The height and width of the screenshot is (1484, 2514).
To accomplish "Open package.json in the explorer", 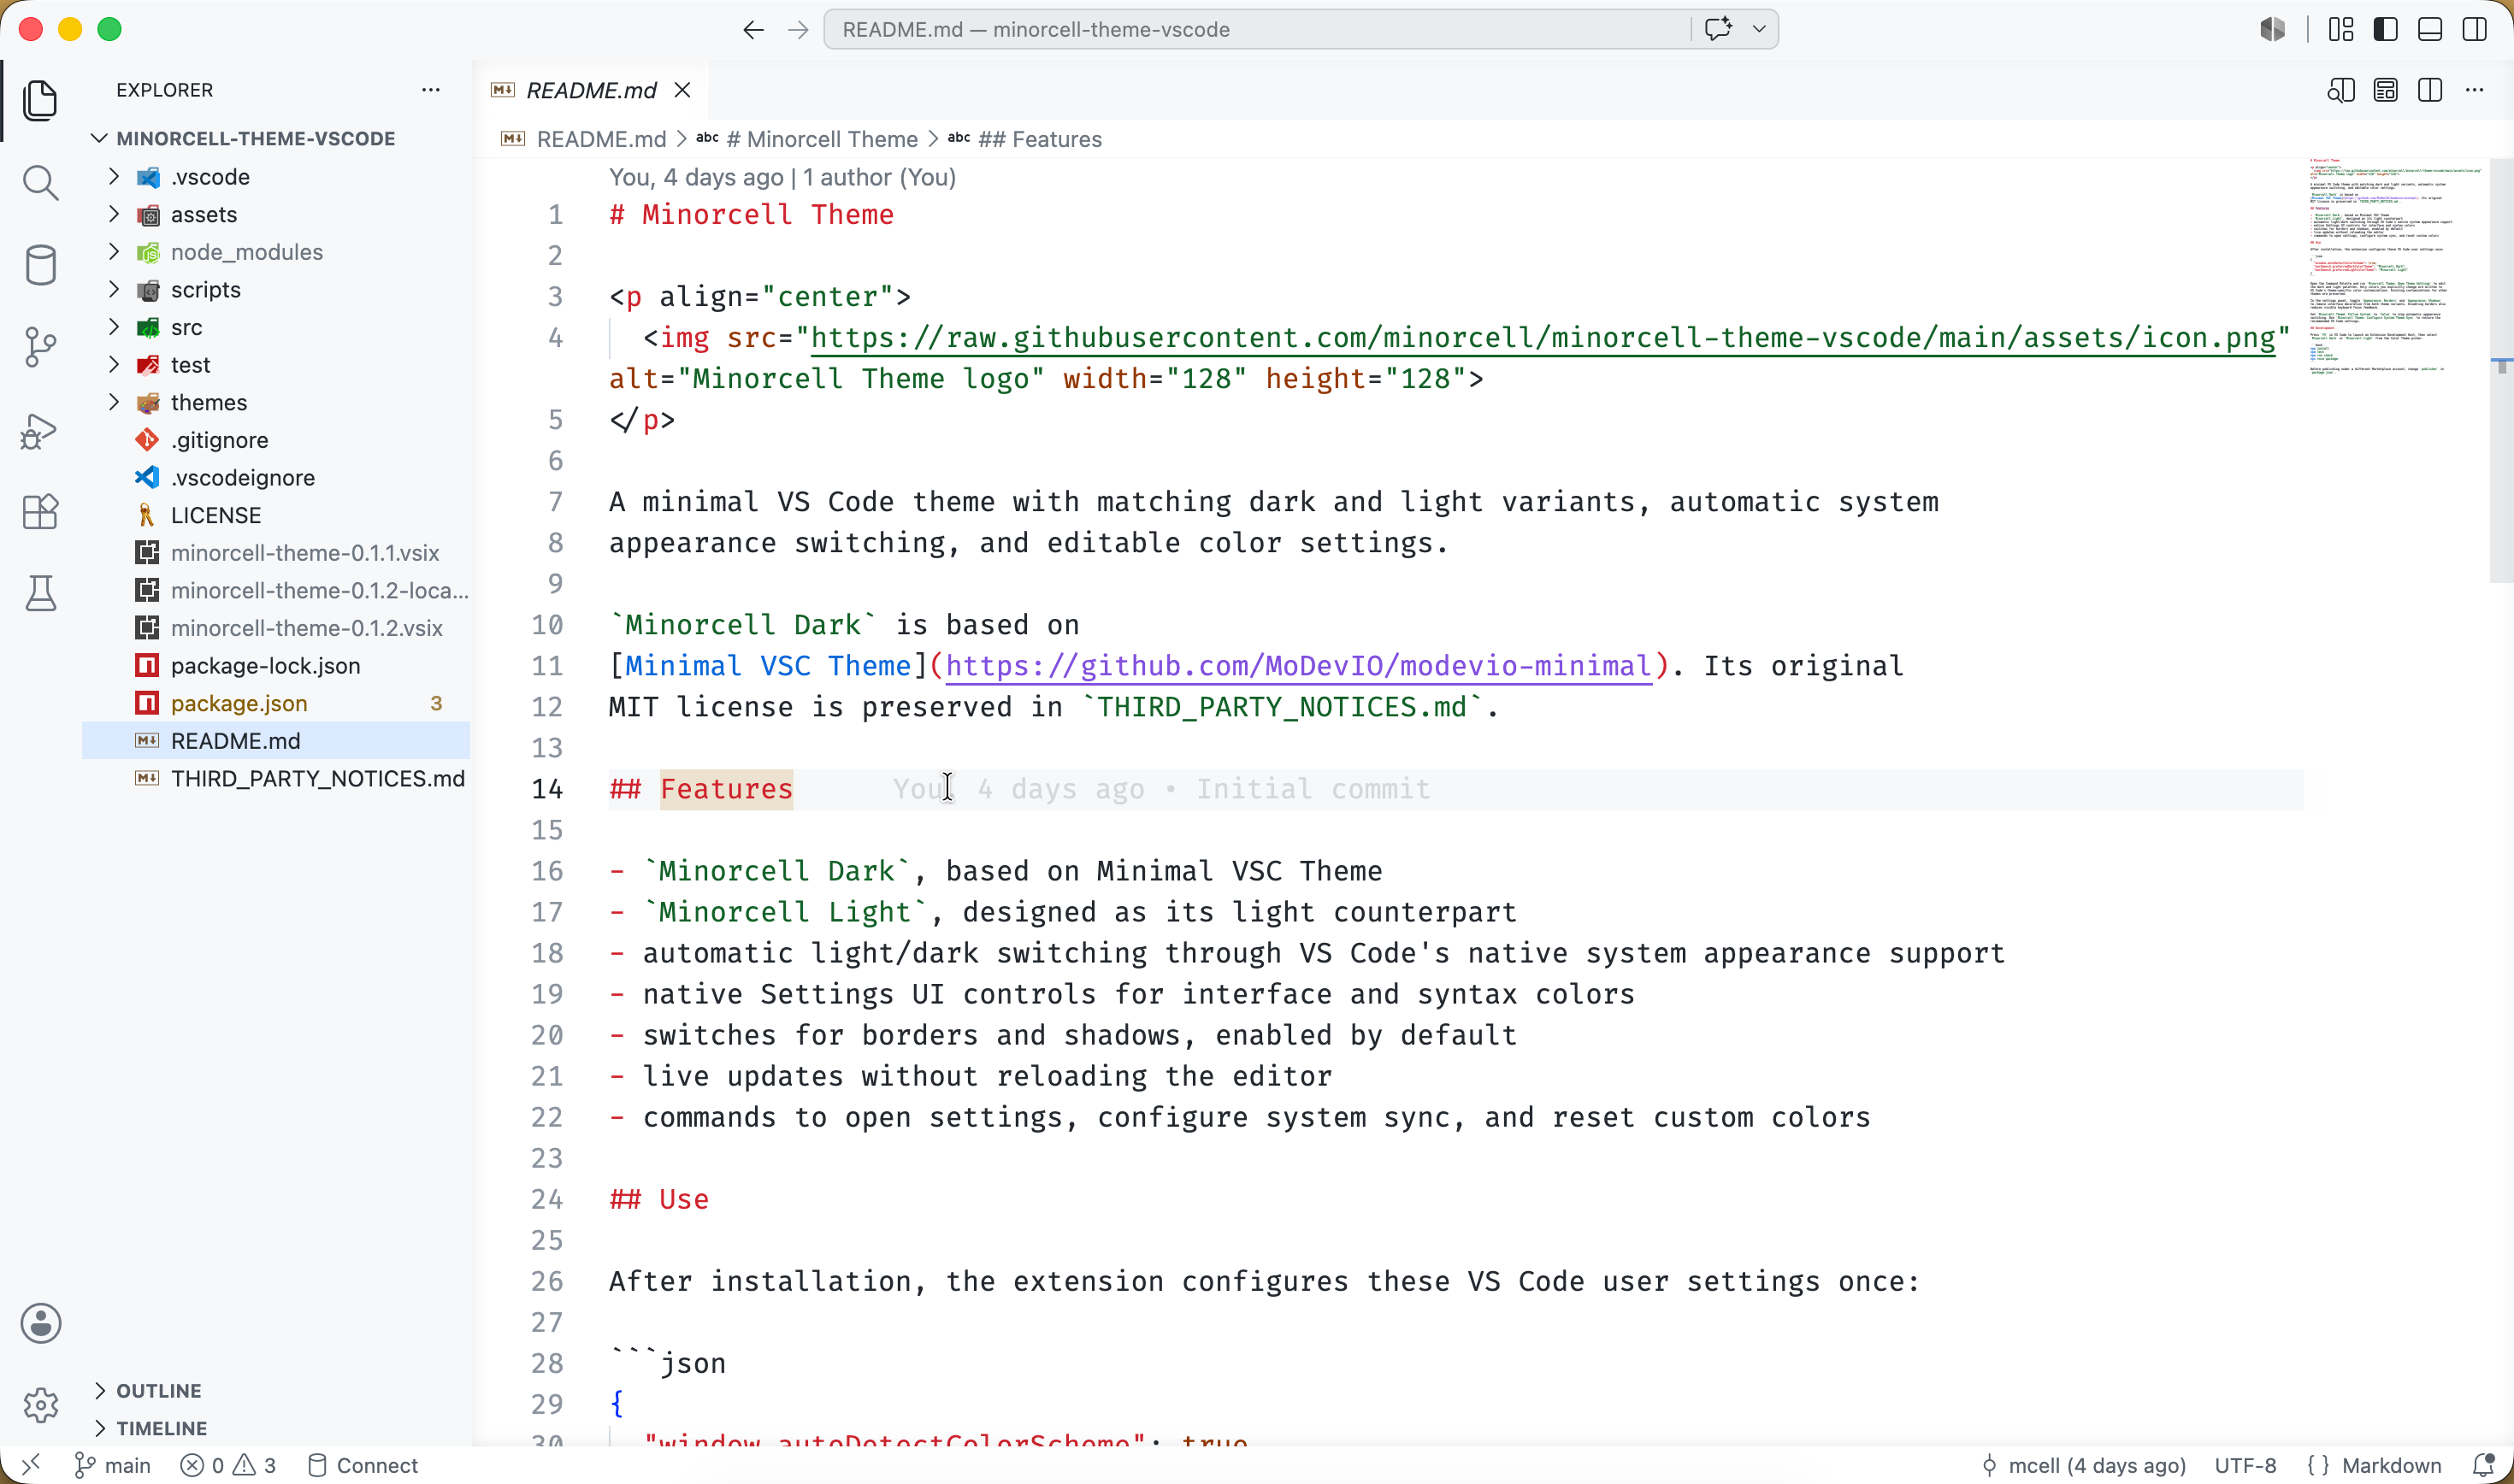I will point(276,703).
